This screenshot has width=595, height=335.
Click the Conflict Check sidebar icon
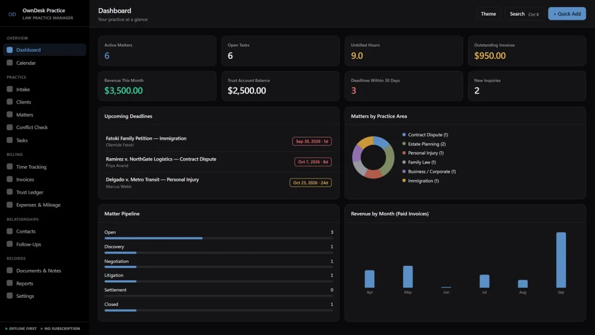pyautogui.click(x=9, y=127)
